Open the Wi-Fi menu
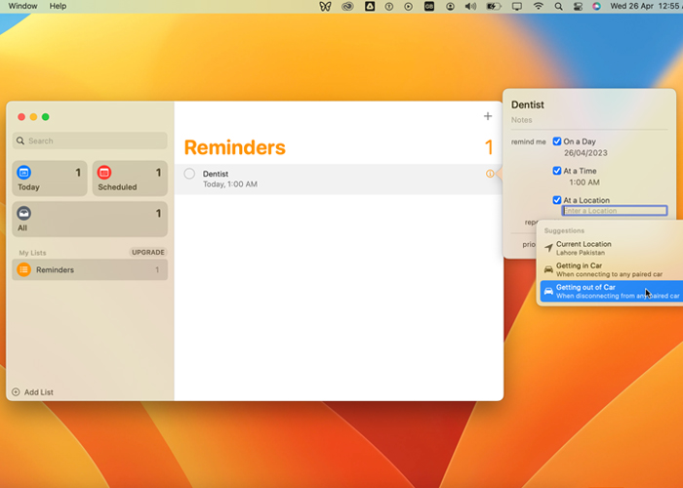The width and height of the screenshot is (683, 488). pyautogui.click(x=539, y=6)
